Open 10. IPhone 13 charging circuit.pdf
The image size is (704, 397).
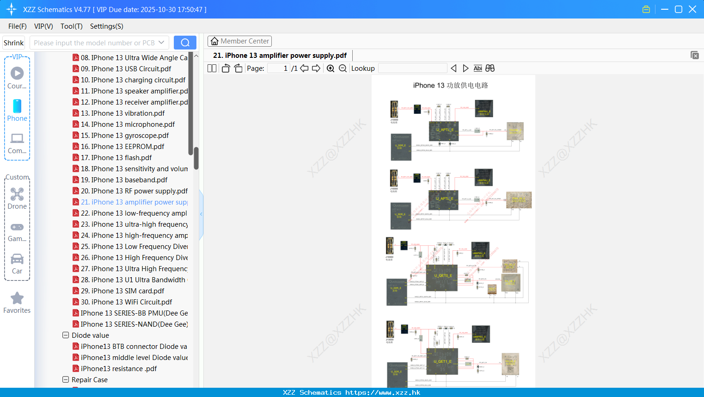129,80
